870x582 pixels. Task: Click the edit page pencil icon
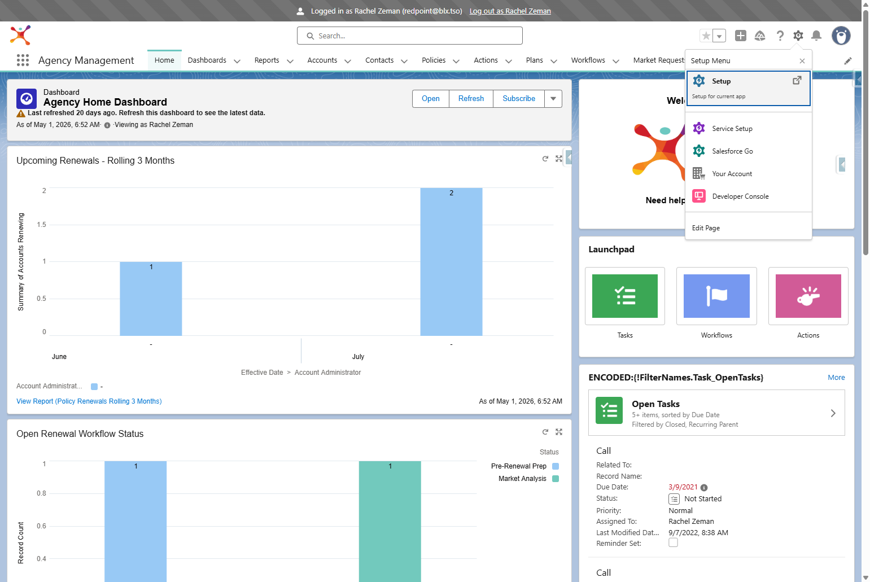pyautogui.click(x=848, y=61)
